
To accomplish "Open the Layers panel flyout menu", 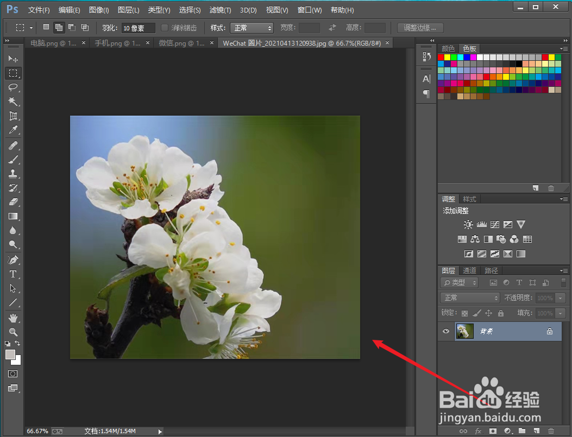I will pyautogui.click(x=564, y=270).
